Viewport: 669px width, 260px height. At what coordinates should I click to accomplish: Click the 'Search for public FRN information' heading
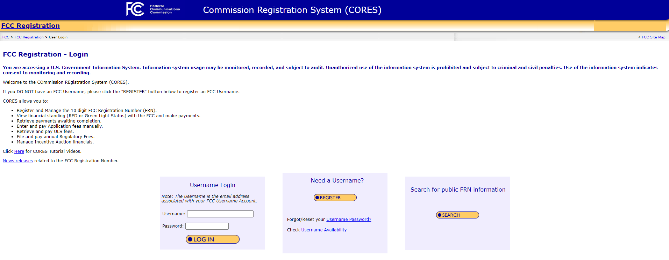click(457, 190)
